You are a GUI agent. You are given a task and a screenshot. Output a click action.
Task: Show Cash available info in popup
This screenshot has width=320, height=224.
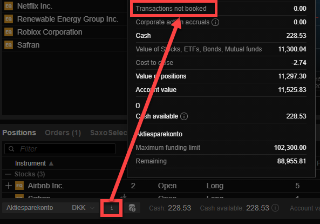click(x=184, y=116)
